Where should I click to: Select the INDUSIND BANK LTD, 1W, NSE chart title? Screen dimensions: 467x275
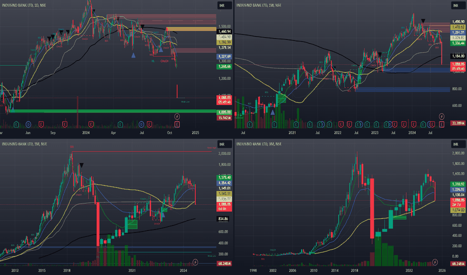[259, 5]
